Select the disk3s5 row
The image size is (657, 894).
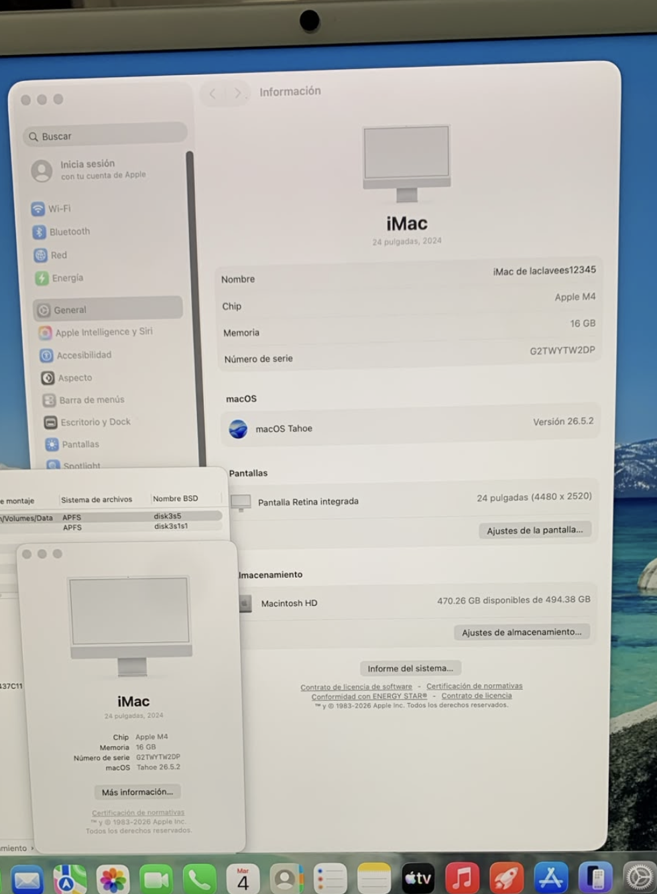point(111,517)
